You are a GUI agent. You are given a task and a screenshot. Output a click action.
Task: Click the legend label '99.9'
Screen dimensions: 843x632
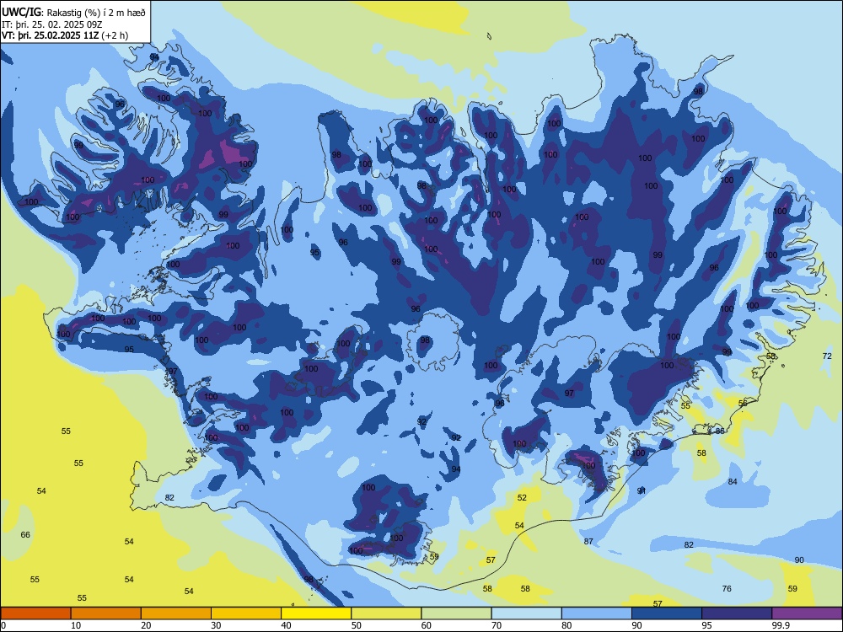[781, 625]
